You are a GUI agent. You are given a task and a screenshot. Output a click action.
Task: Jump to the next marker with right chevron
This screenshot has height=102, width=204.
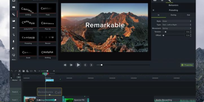click(x=91, y=65)
